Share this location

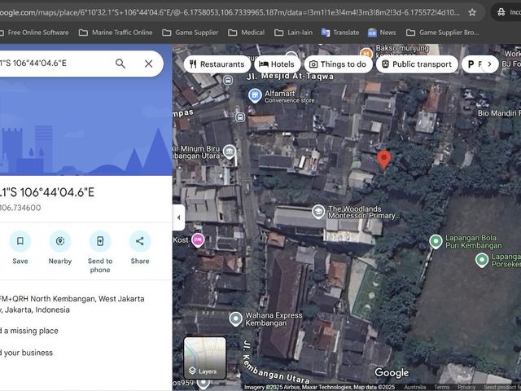pyautogui.click(x=140, y=247)
